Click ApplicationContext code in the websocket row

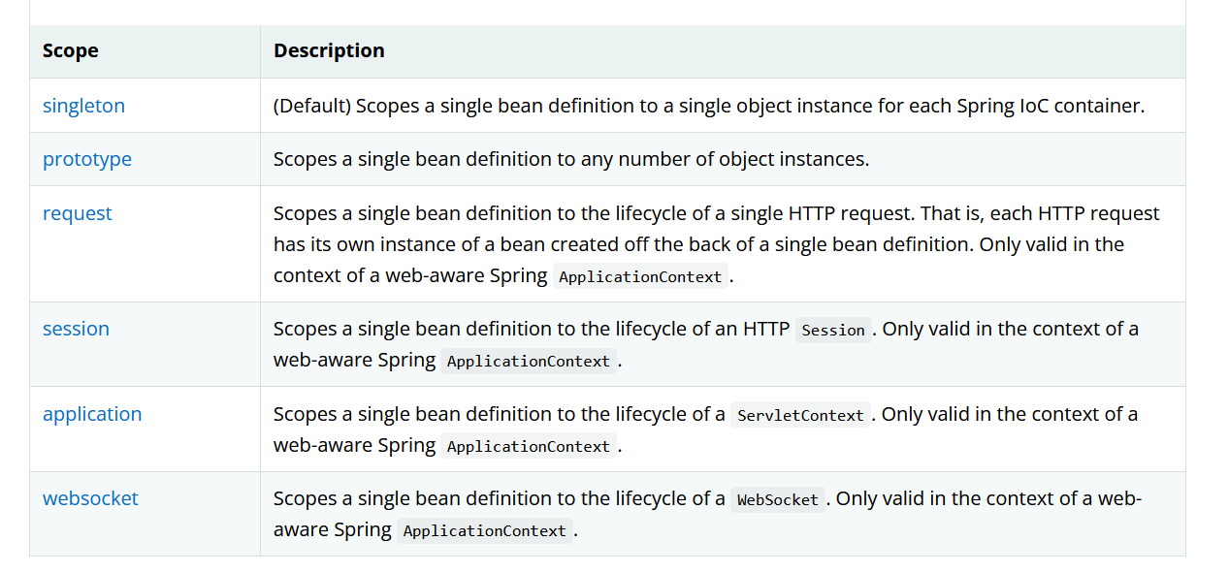pyautogui.click(x=484, y=531)
